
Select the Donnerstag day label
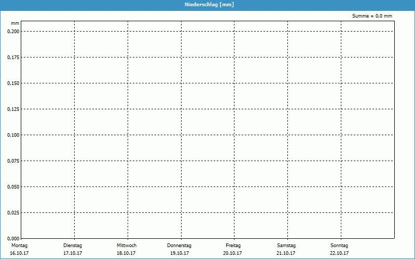(179, 246)
